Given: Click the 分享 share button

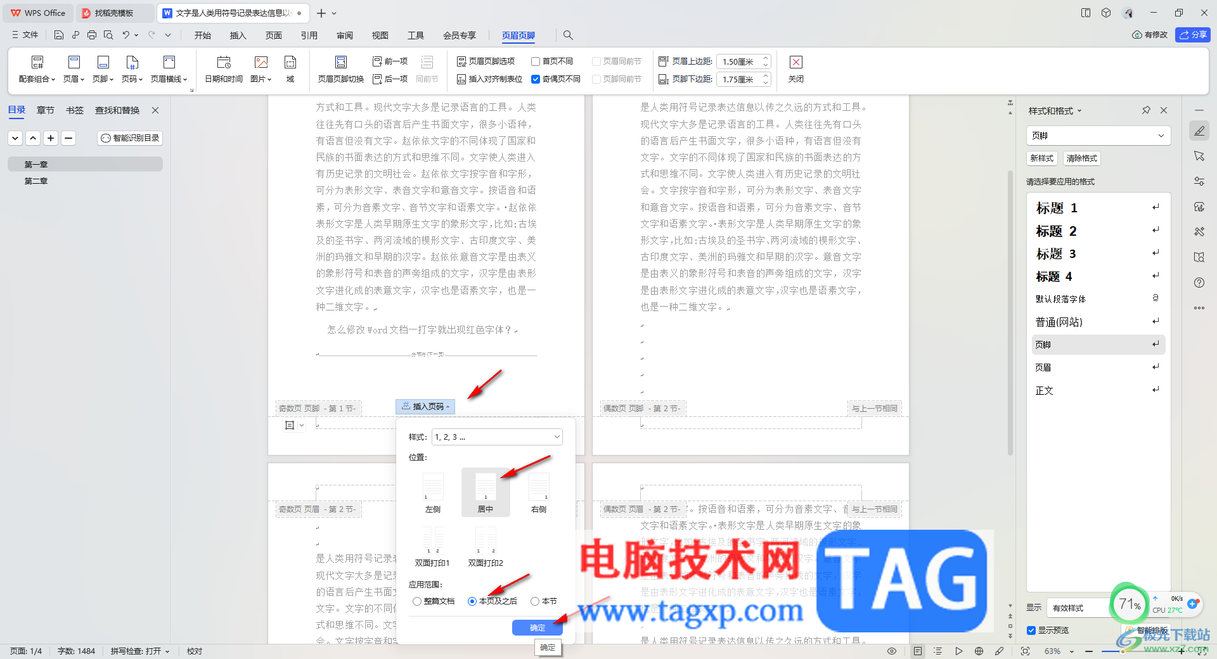Looking at the screenshot, I should pos(1193,35).
